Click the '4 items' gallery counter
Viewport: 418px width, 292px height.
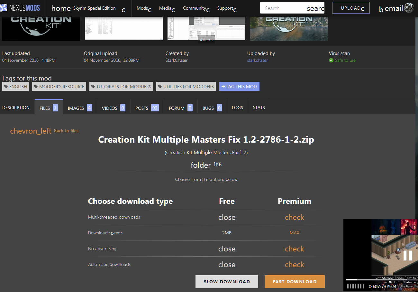[x=206, y=40]
